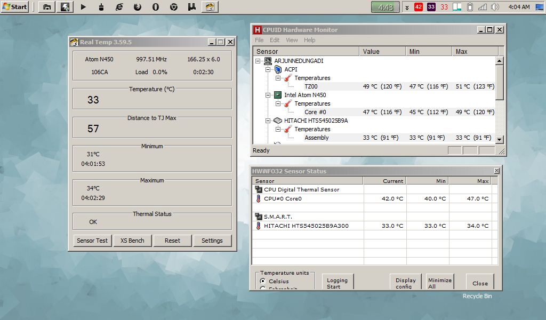
Task: Click the teal-white panel tray icon
Action: [x=457, y=7]
